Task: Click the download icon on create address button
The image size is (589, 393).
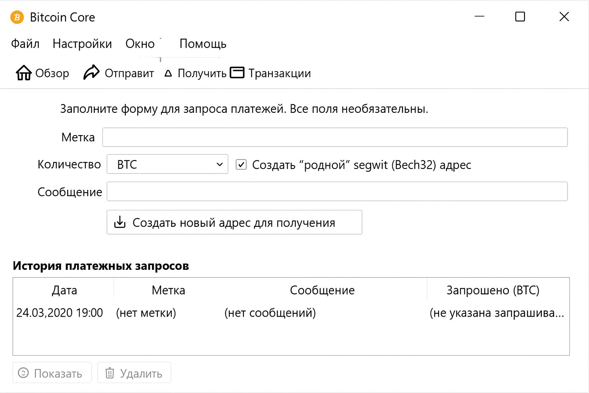Action: coord(120,222)
